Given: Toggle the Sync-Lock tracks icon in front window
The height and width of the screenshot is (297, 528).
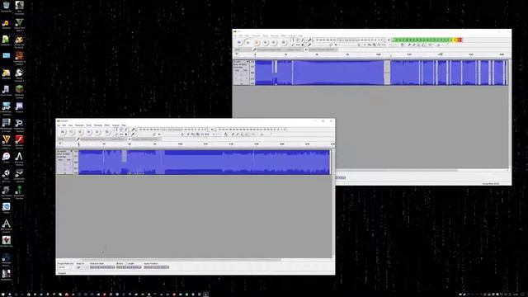Looking at the screenshot, I should [225, 134].
